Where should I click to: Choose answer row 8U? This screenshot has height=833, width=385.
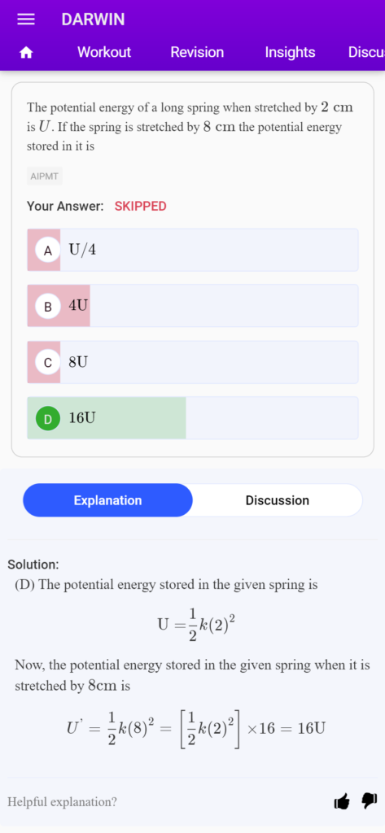pyautogui.click(x=192, y=362)
